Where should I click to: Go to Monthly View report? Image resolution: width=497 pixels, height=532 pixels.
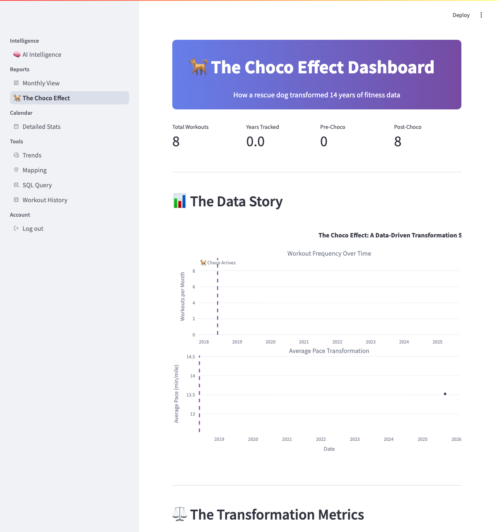point(41,83)
